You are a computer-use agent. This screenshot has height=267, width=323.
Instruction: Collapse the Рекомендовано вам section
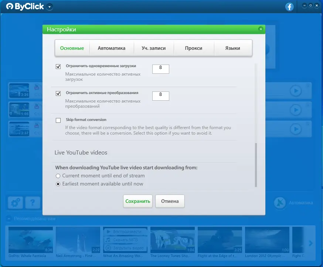point(8,218)
